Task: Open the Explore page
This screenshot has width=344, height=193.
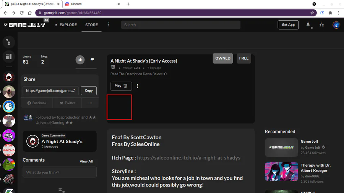Action: 66,25
